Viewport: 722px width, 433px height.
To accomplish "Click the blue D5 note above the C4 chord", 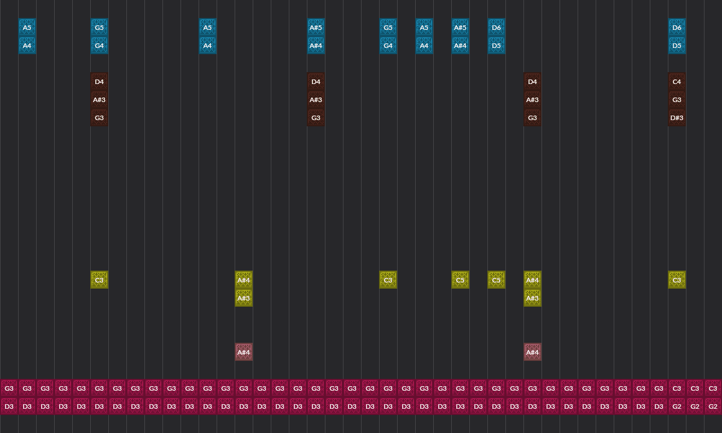I will [677, 46].
